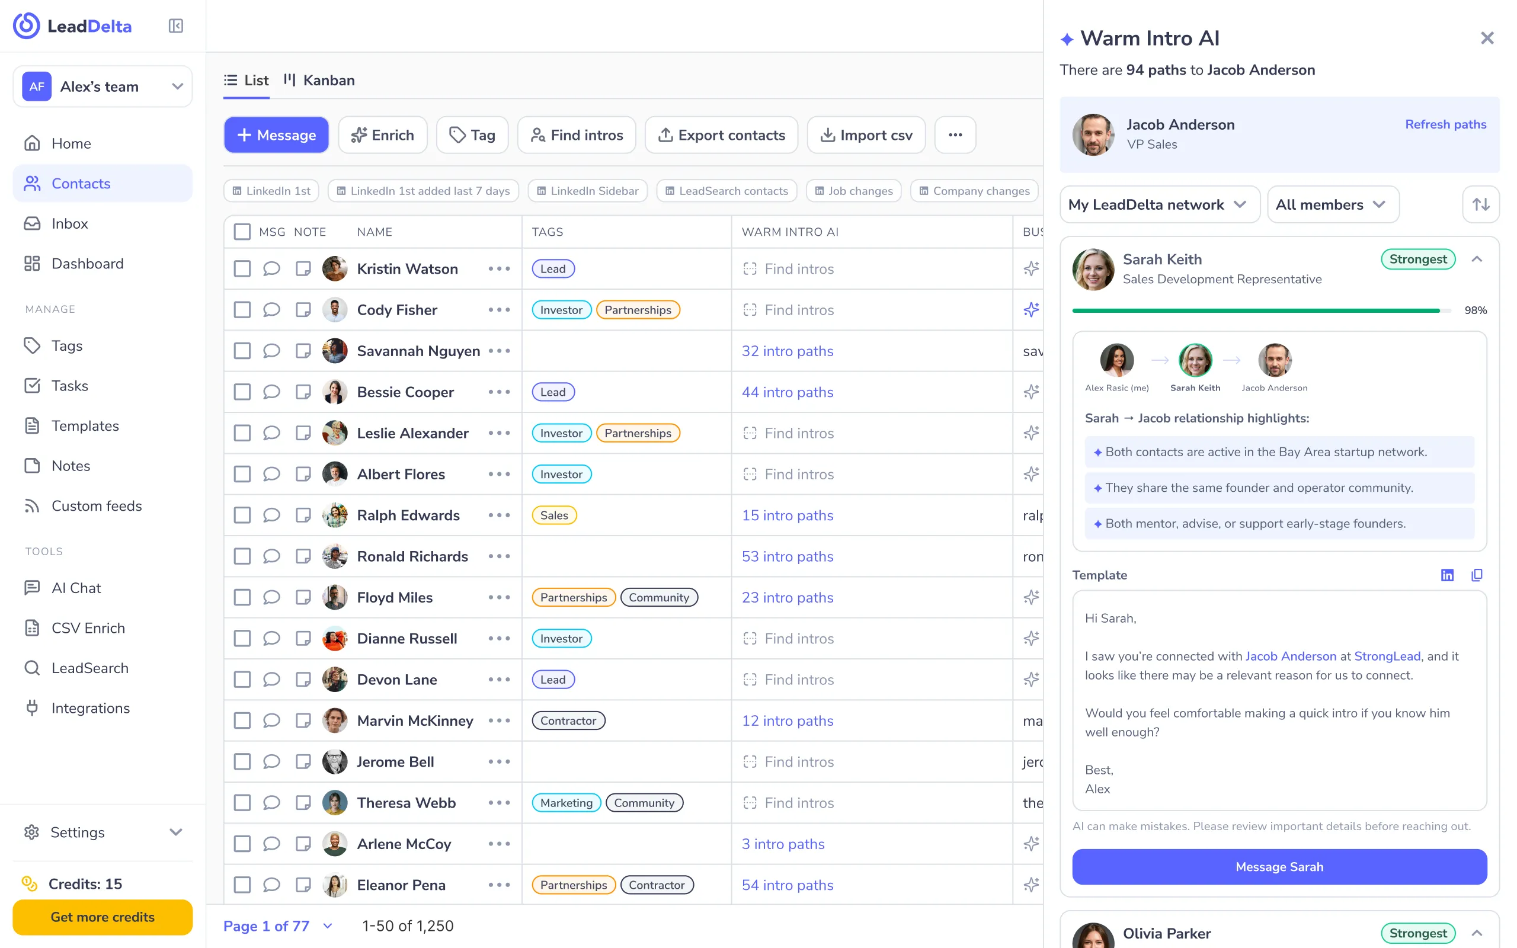Image resolution: width=1517 pixels, height=948 pixels.
Task: Collapse the sidebar with the panel icon
Action: [175, 26]
